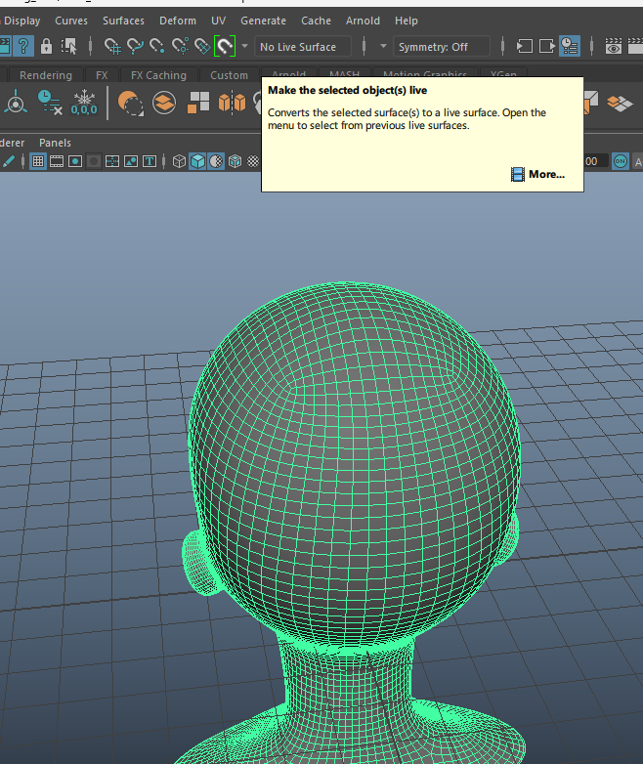Image resolution: width=643 pixels, height=764 pixels.
Task: Enable snap to curves magnet
Action: point(135,46)
